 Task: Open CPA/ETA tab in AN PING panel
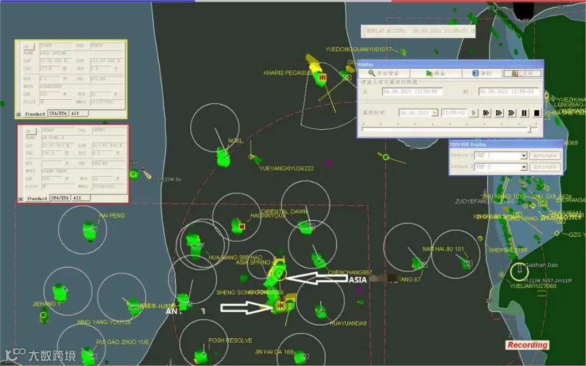pyautogui.click(x=60, y=198)
